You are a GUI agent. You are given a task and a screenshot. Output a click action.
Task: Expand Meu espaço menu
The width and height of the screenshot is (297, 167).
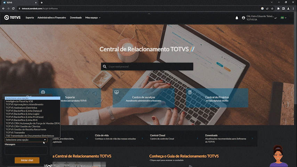coord(93,18)
